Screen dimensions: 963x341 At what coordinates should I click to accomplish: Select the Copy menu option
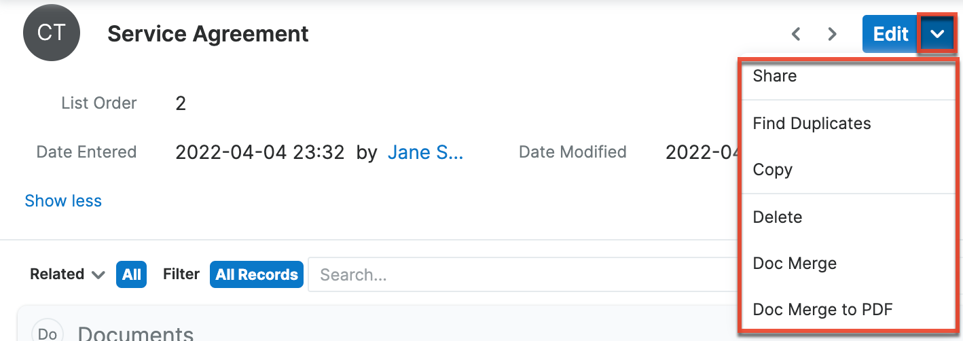773,170
